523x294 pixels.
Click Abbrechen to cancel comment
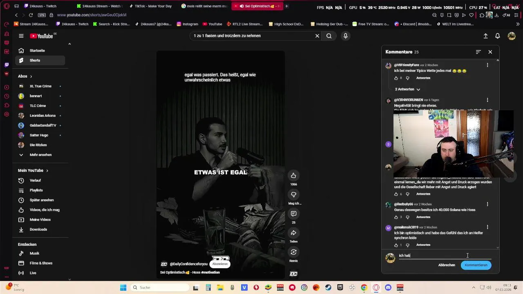pos(447,265)
